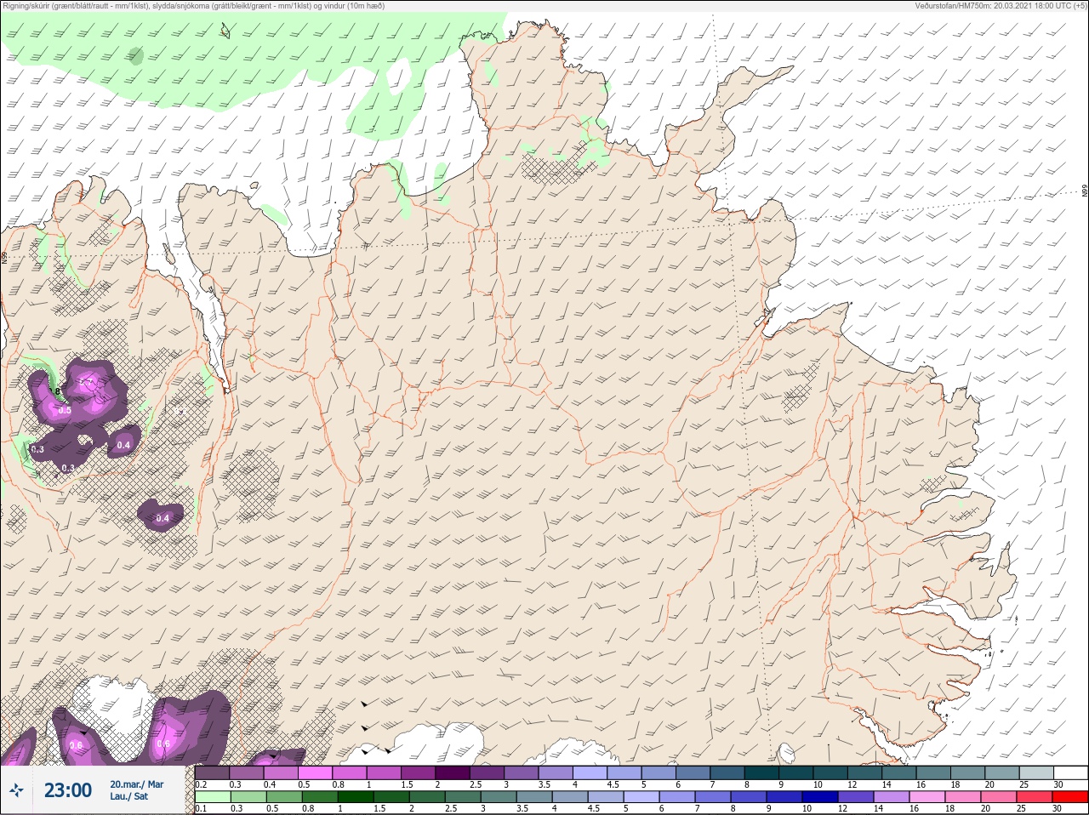Image resolution: width=1089 pixels, height=815 pixels.
Task: Select the lower-scale swatch between 20 and 25
Action: coord(999,796)
